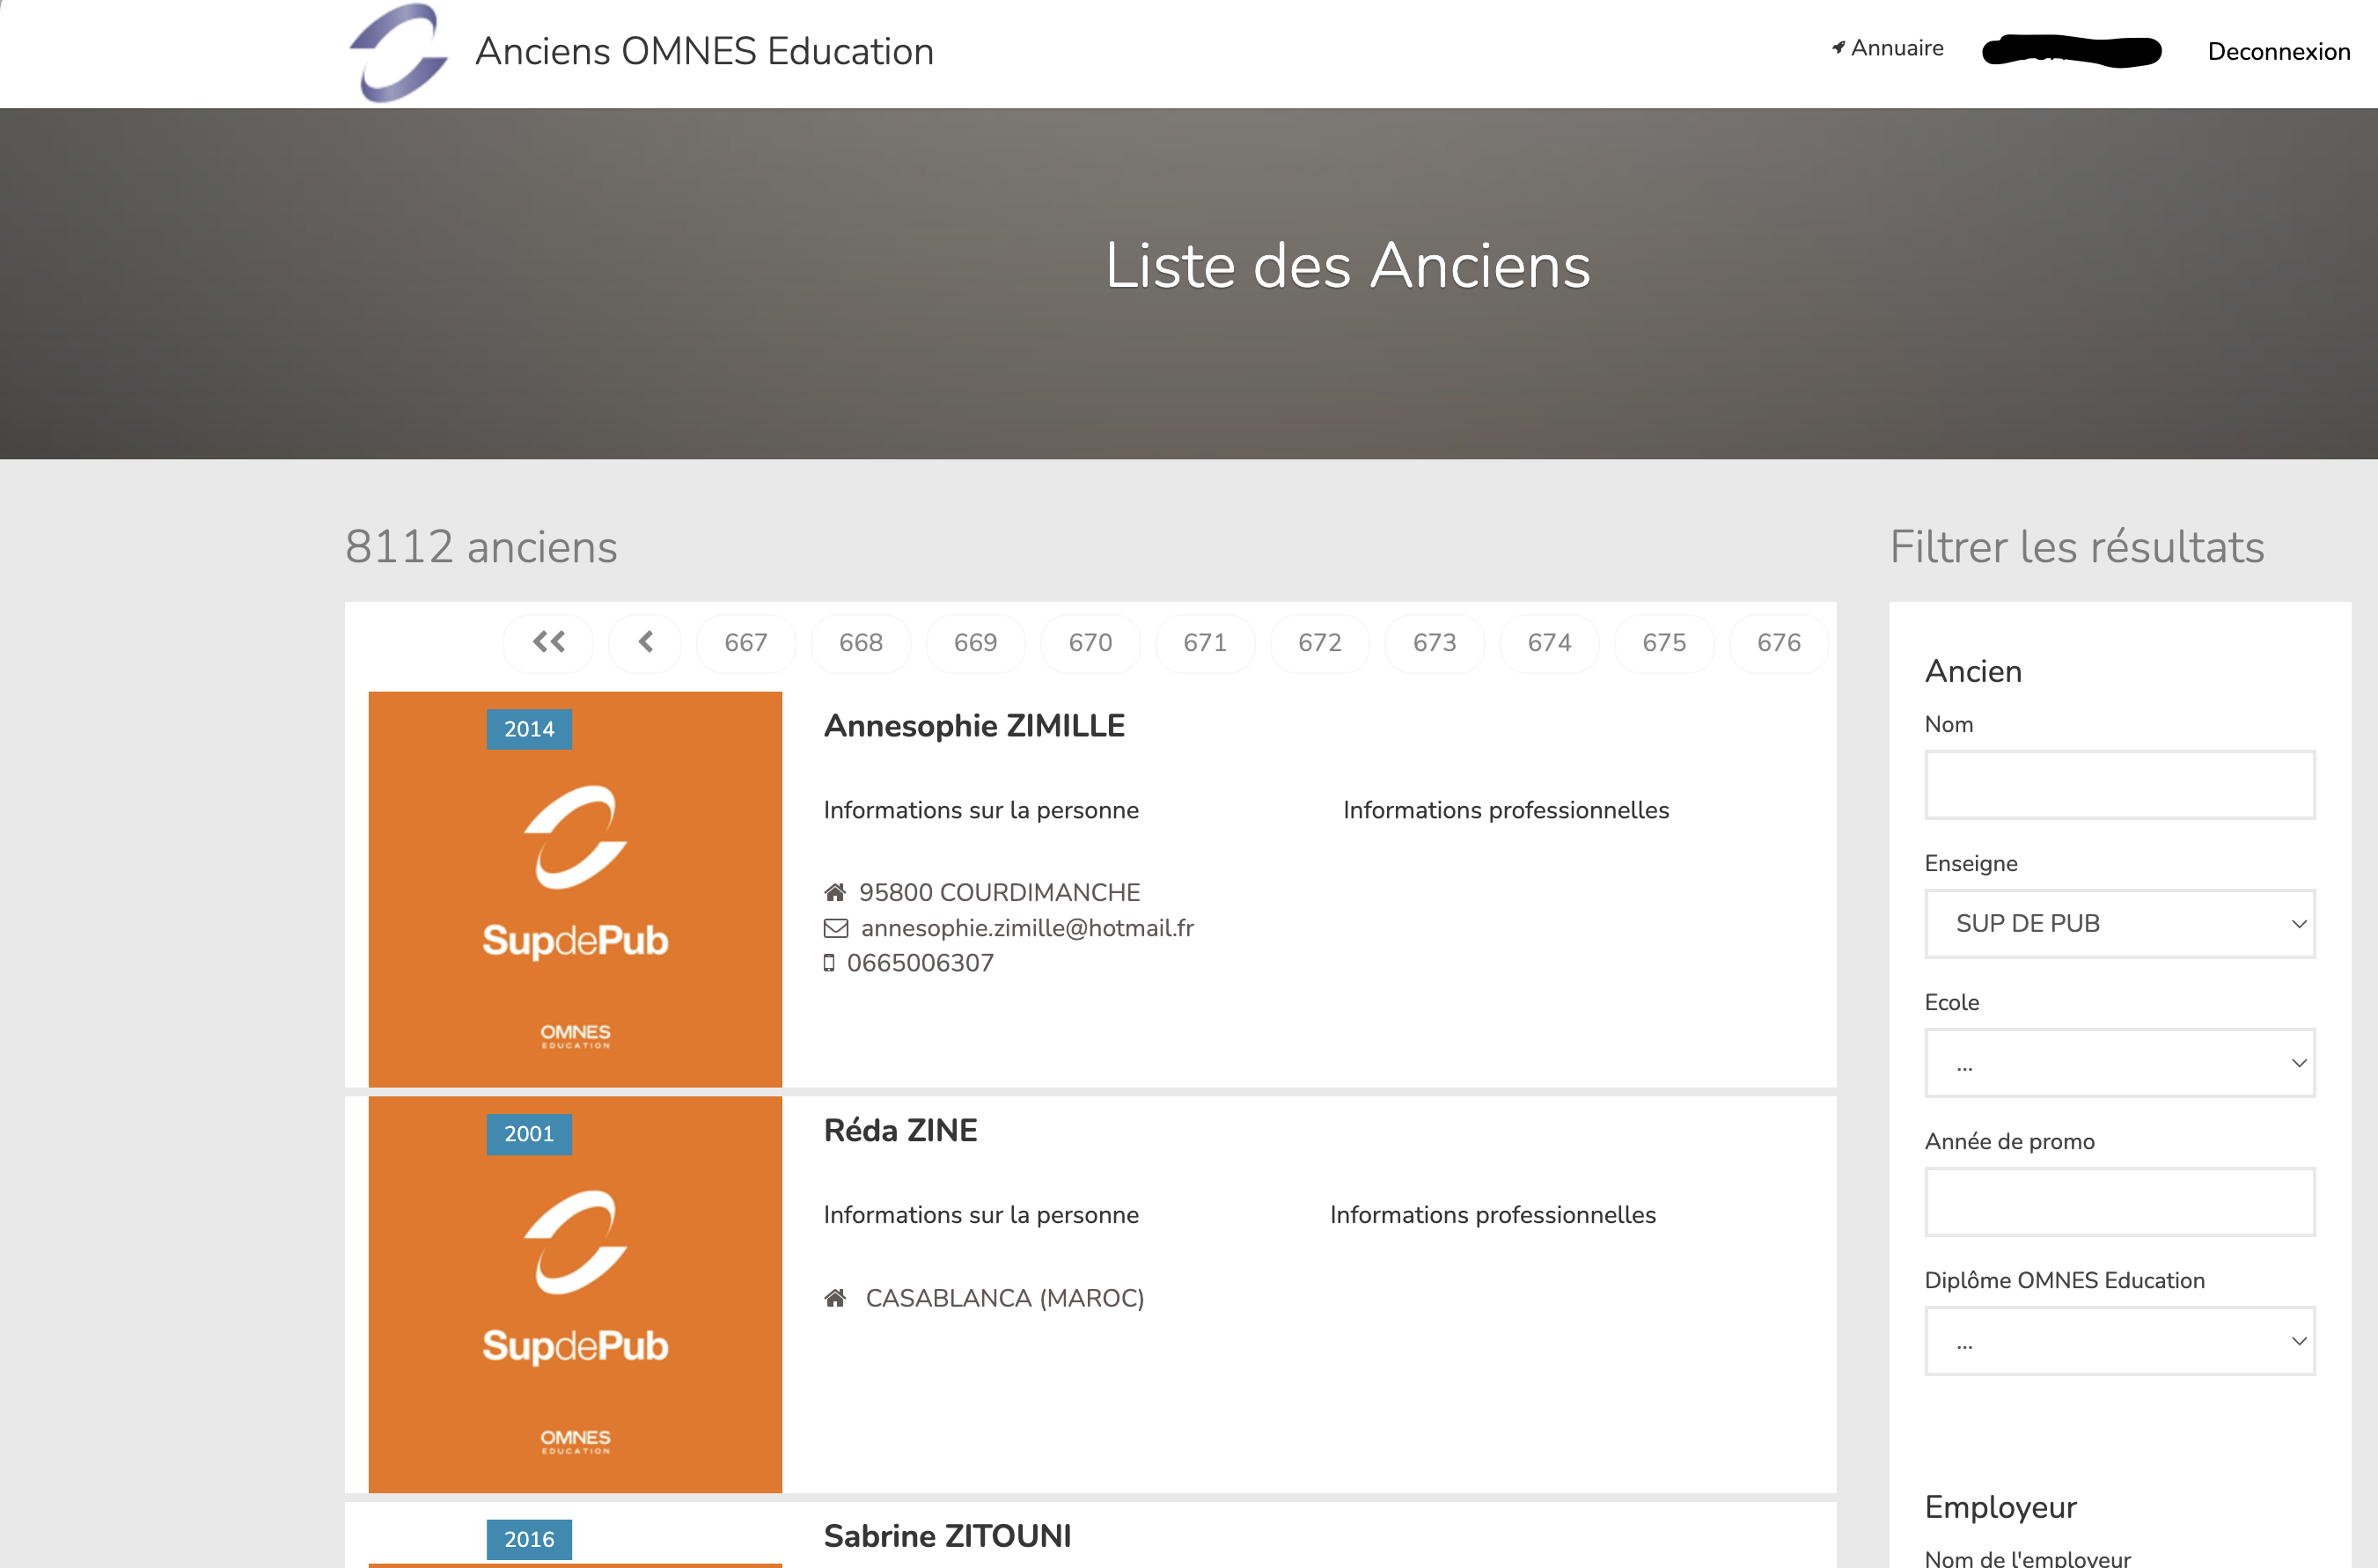The height and width of the screenshot is (1568, 2378).
Task: Click home icon next to COURDIMANCHE
Action: 835,892
